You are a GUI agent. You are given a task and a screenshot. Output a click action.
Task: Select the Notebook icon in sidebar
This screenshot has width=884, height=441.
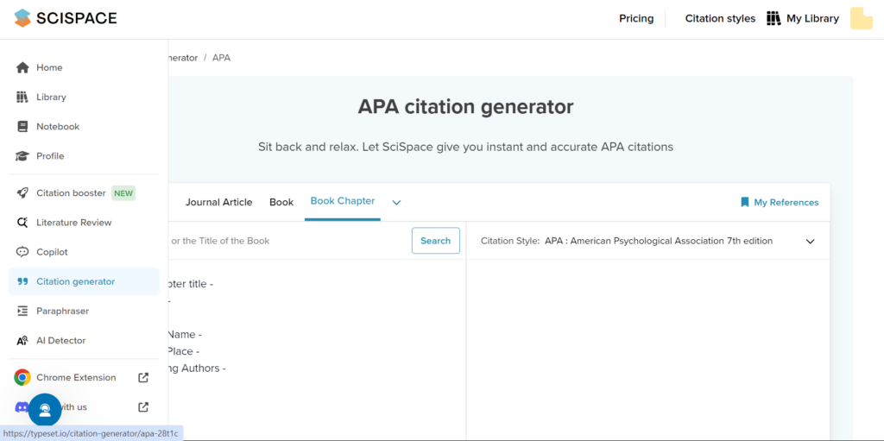point(22,126)
